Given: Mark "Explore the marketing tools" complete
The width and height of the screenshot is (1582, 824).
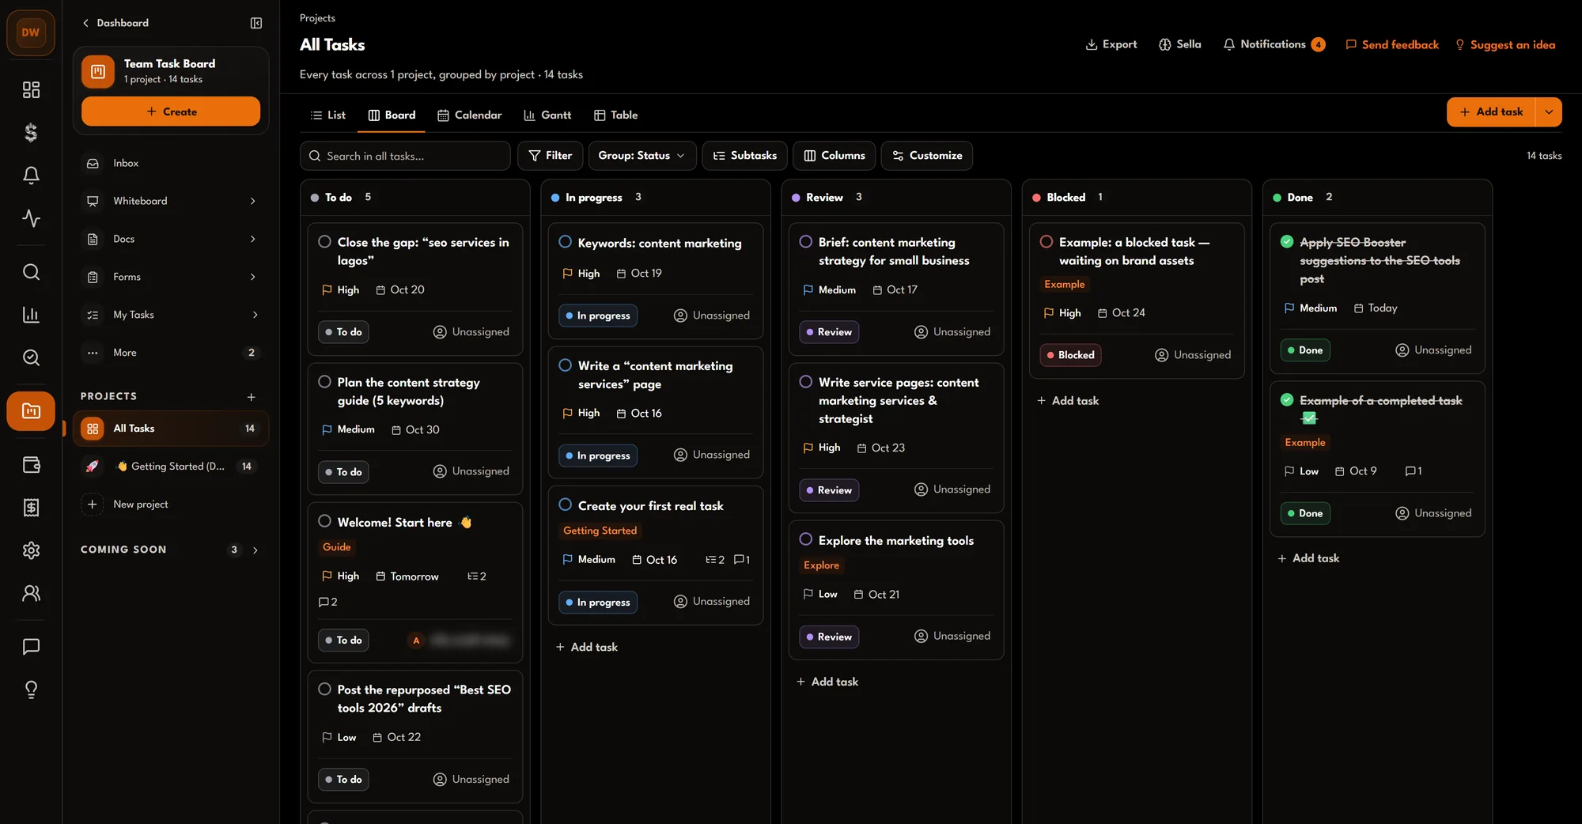Looking at the screenshot, I should click(806, 539).
